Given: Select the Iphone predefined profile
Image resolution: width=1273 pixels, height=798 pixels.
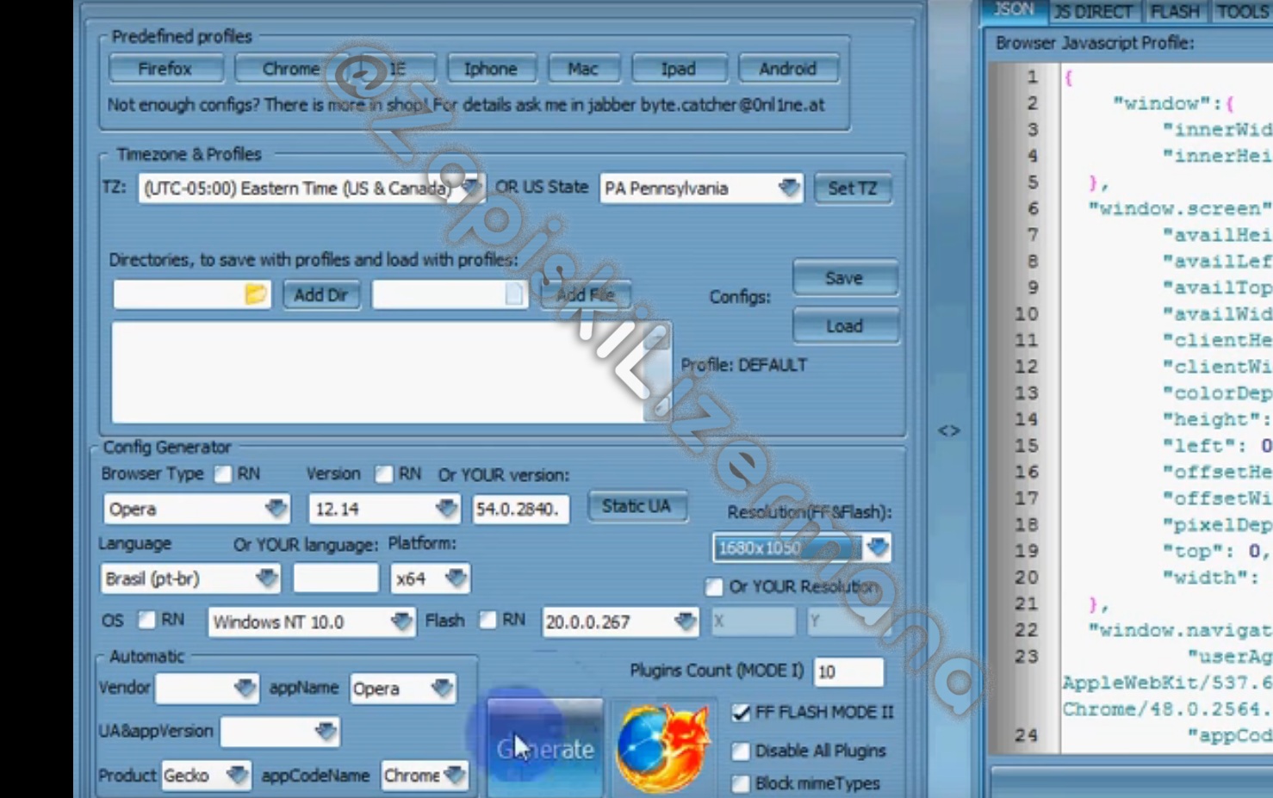Looking at the screenshot, I should 491,69.
